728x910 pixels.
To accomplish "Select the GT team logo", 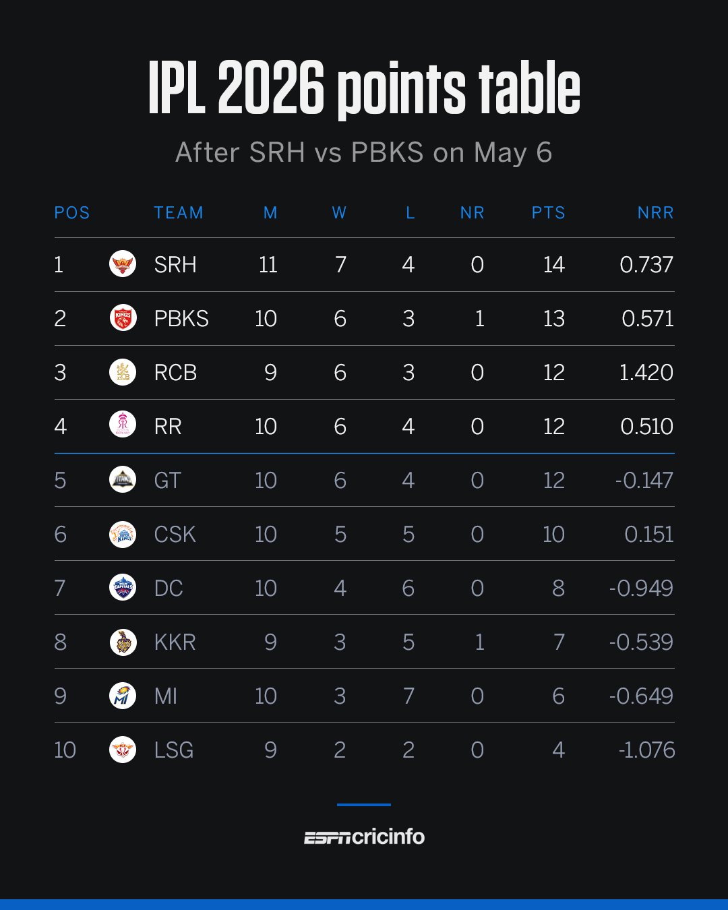I will 123,480.
